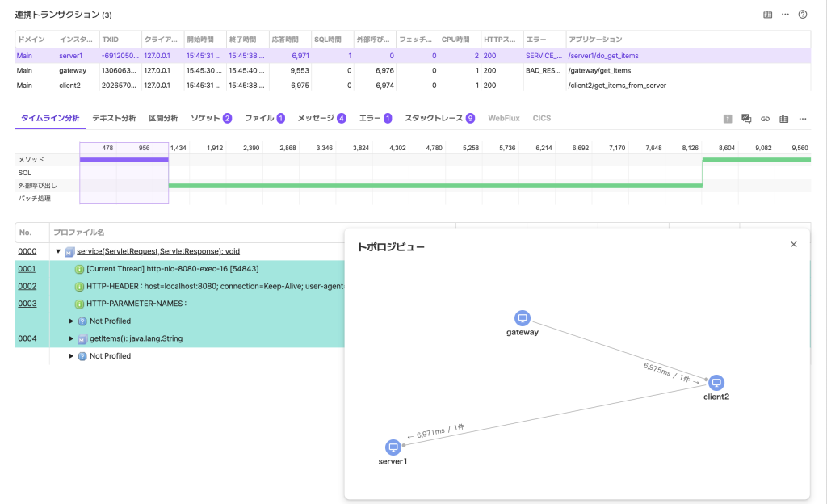Click the column settings icon beside the link icon

tap(783, 119)
